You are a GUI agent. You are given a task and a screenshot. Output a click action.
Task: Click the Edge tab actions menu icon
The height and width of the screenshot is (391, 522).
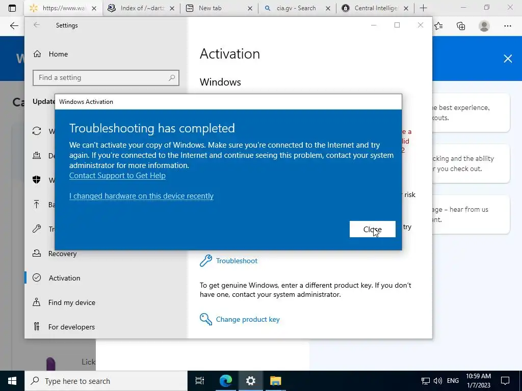click(x=12, y=8)
